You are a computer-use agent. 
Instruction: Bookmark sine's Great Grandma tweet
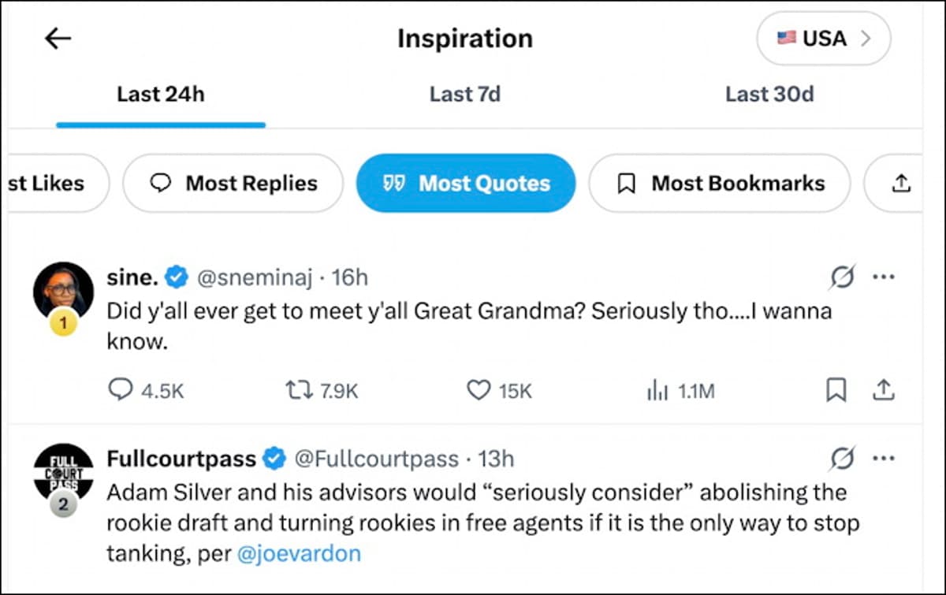(x=836, y=389)
